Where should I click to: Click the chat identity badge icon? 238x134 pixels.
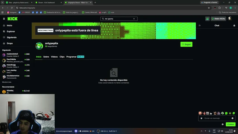click(201, 118)
